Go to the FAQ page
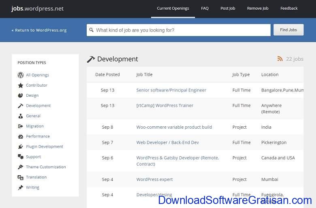 point(205,8)
